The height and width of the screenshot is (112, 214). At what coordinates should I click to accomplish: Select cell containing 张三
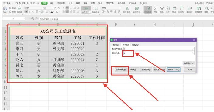pos(19,43)
